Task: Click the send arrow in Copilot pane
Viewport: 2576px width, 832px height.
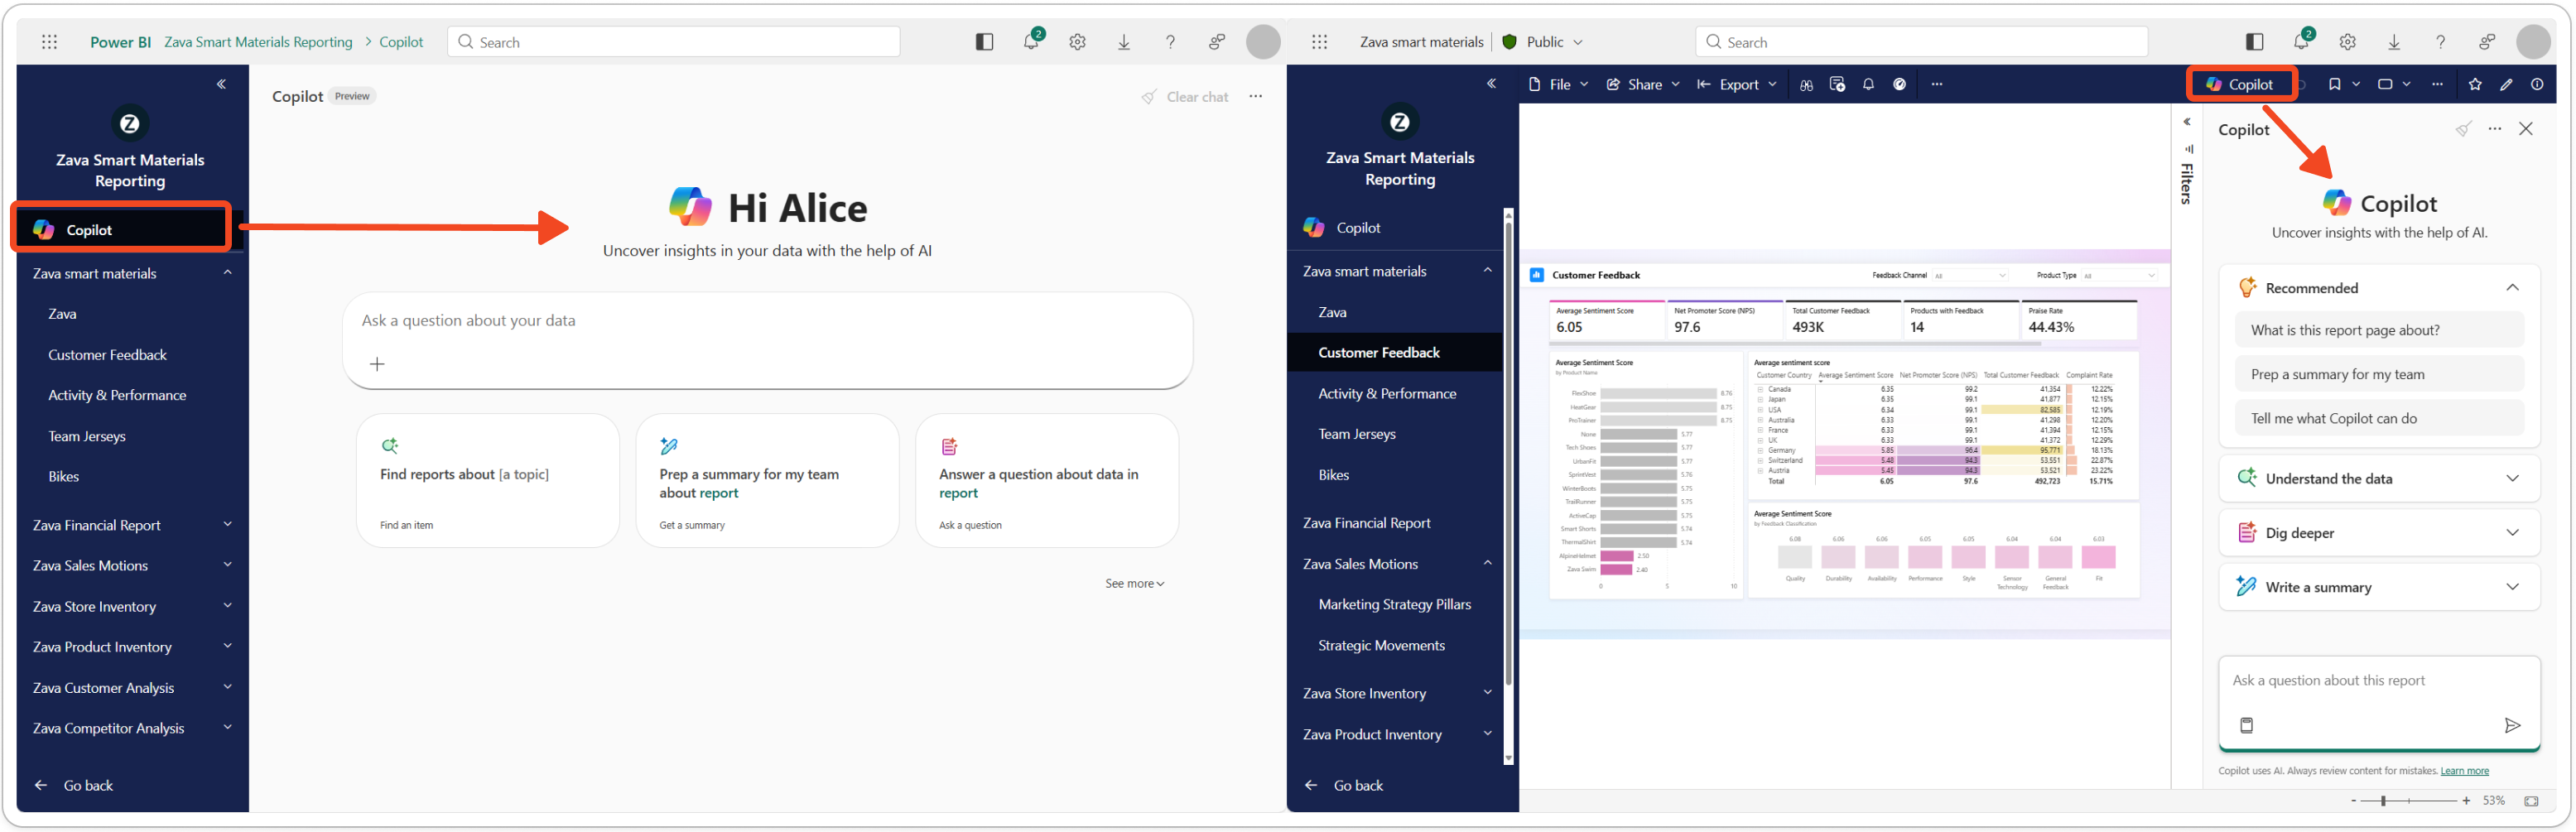Action: [2512, 726]
